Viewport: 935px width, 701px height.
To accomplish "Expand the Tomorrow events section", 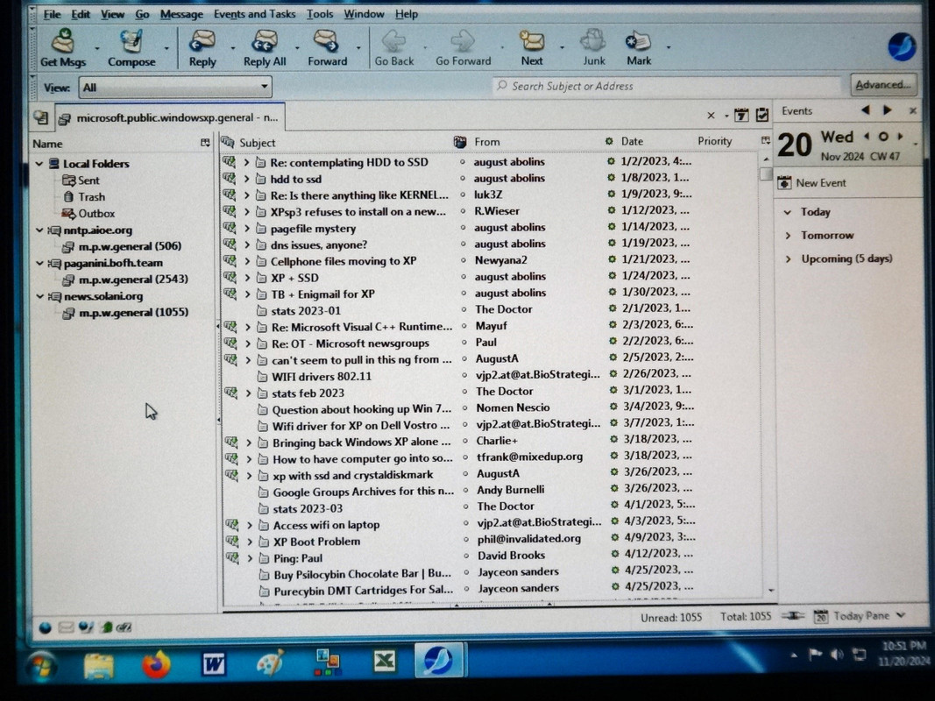I will click(788, 236).
